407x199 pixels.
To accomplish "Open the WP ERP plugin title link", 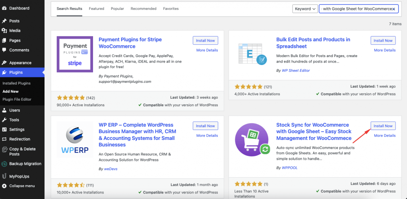I will click(137, 134).
